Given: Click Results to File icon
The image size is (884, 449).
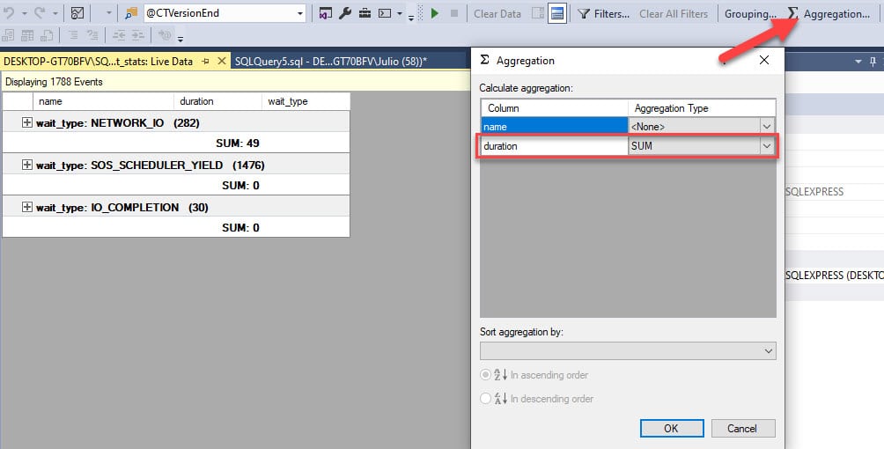Looking at the screenshot, I should coord(47,35).
